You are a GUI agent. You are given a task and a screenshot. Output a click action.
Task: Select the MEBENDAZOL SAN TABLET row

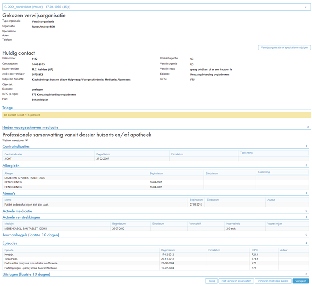[x=26, y=229]
